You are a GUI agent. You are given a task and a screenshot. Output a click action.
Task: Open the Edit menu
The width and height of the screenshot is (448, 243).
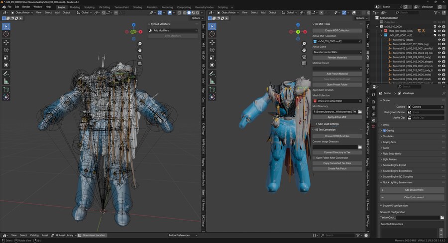click(17, 7)
